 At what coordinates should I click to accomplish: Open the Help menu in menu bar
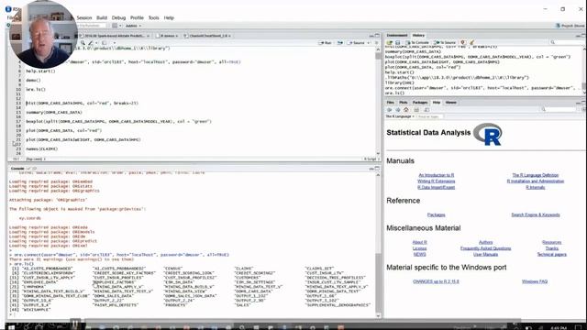[169, 18]
